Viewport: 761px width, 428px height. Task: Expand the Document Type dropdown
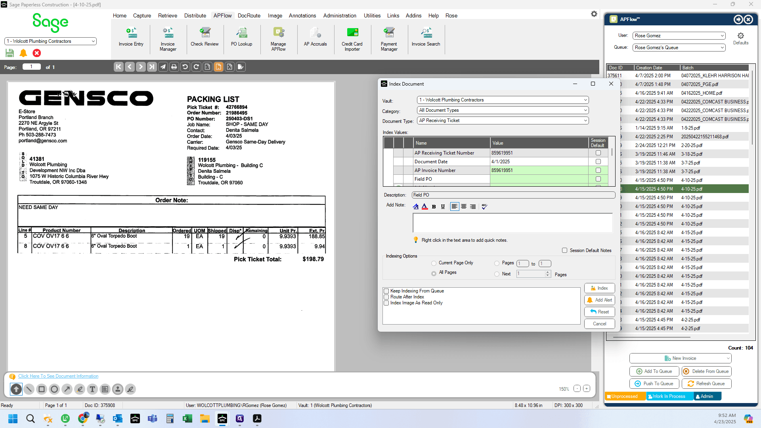[585, 120]
